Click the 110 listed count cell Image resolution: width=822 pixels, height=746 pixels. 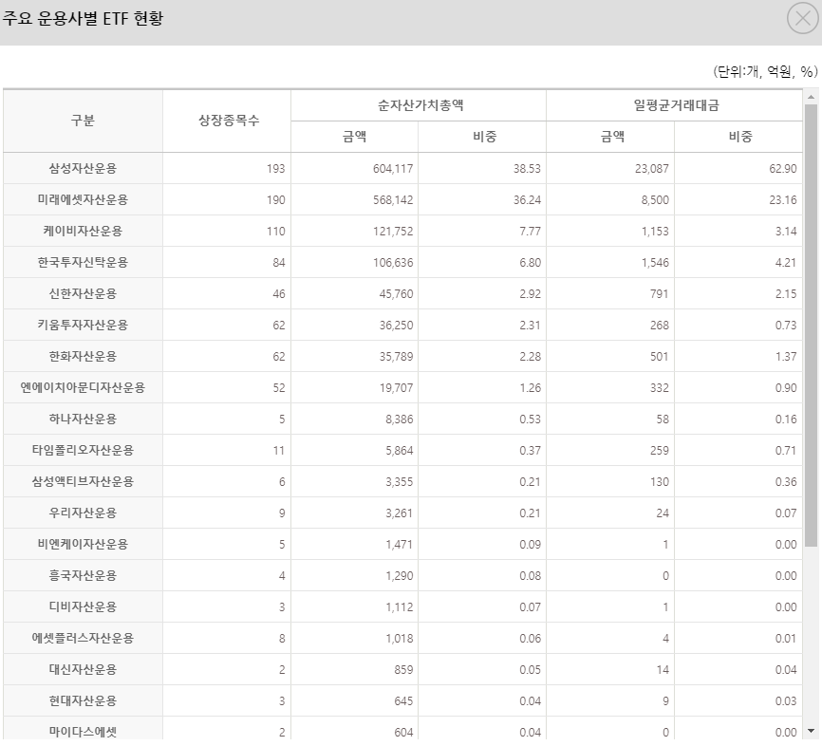(276, 232)
